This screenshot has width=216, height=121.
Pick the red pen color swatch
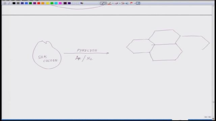point(39,3)
